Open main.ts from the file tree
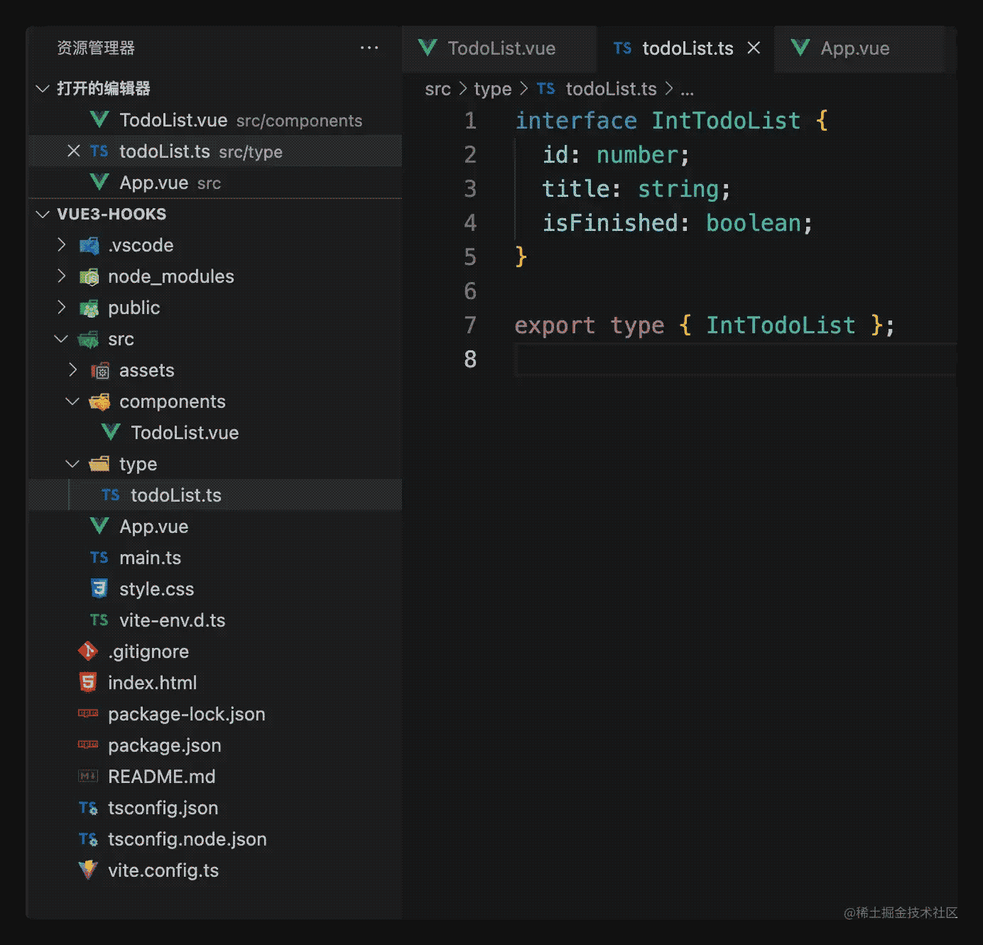Viewport: 983px width, 945px height. pos(150,558)
